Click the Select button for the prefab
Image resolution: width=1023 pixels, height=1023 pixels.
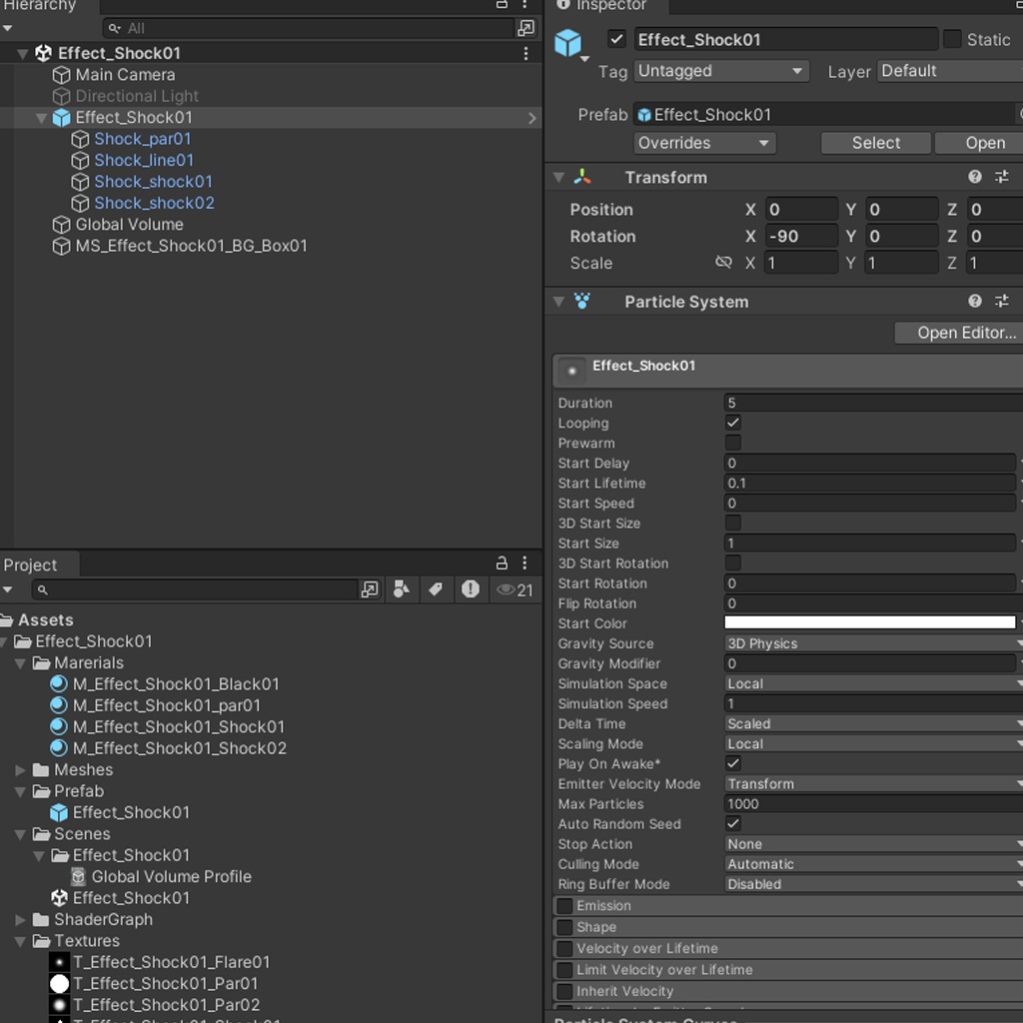875,143
